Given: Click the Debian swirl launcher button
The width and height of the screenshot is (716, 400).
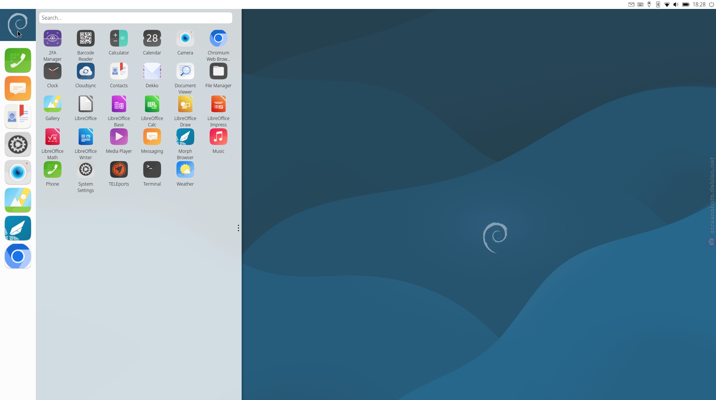Looking at the screenshot, I should tap(18, 25).
